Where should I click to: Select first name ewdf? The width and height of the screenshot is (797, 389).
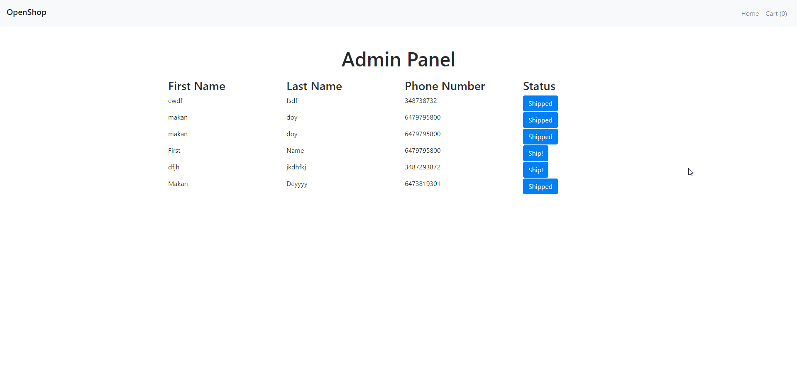click(x=175, y=101)
